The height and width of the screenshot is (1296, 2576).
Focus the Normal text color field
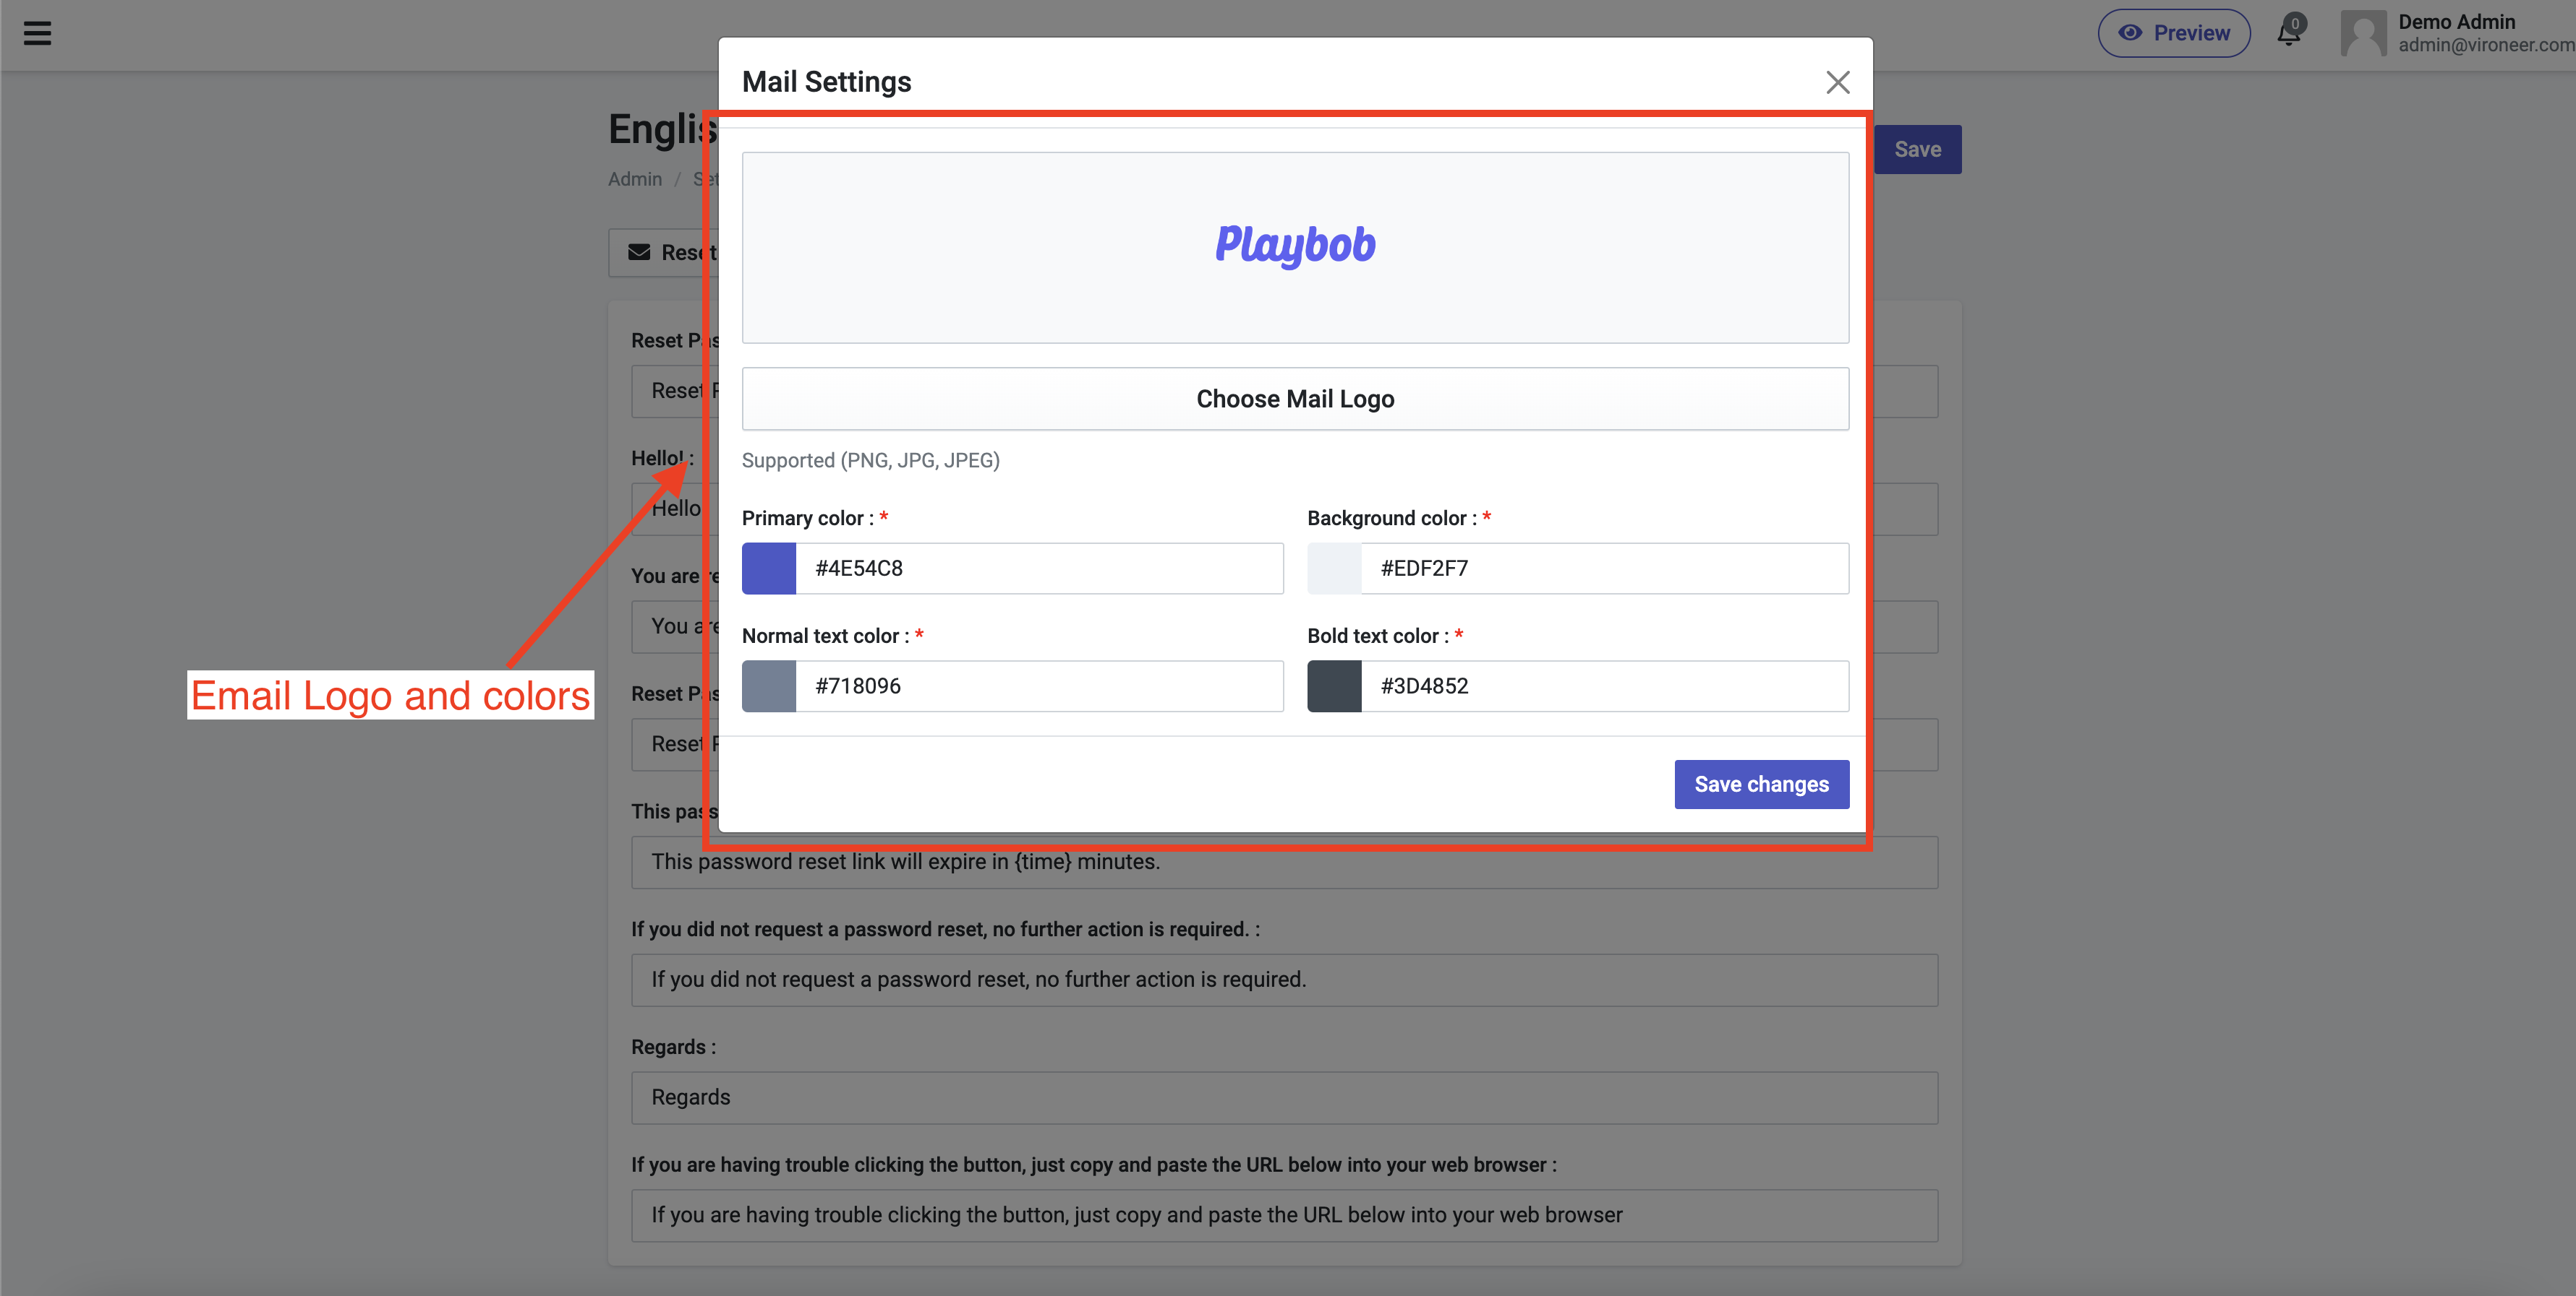point(1039,686)
